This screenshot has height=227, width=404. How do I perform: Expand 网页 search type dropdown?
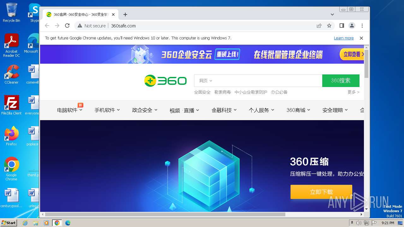(206, 81)
